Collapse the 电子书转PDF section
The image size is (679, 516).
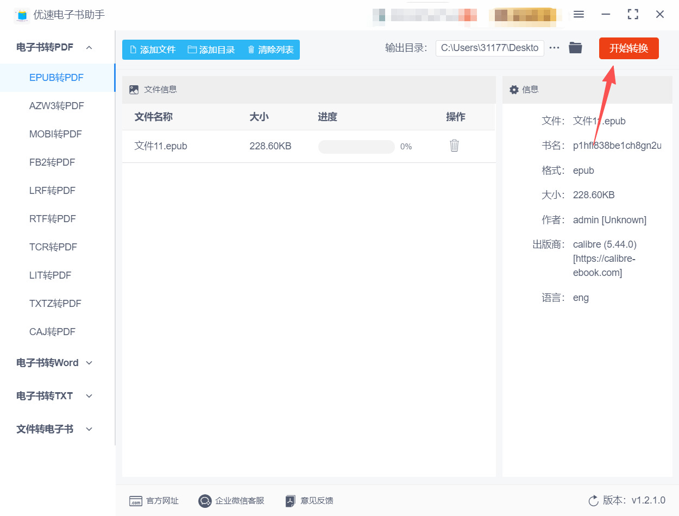(89, 47)
